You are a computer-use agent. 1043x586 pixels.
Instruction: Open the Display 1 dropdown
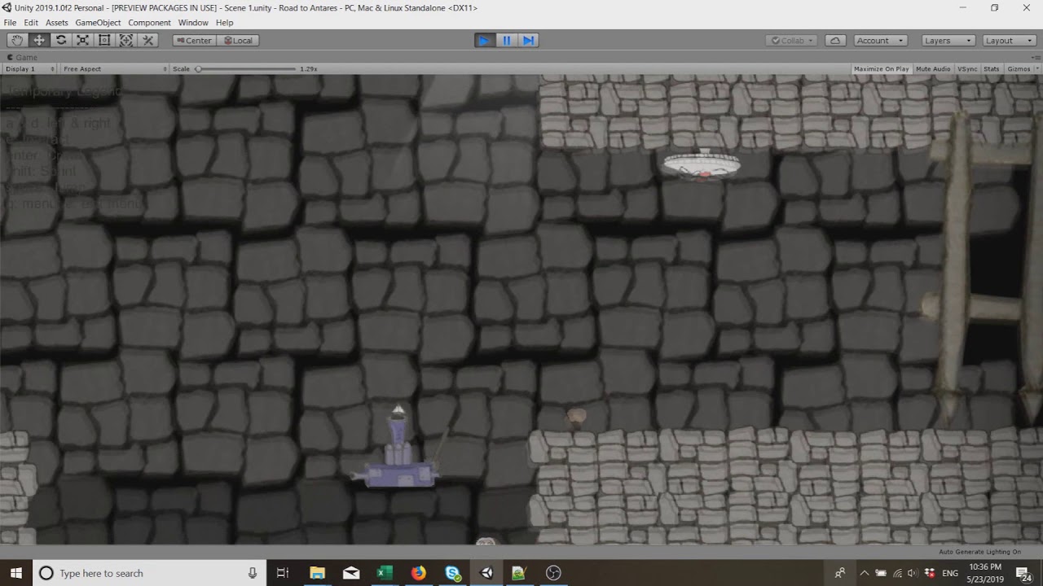coord(29,68)
